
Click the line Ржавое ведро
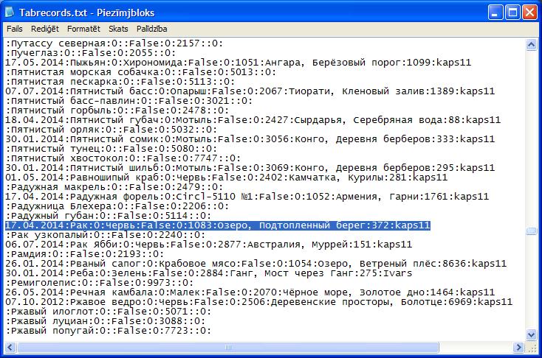[259, 302]
